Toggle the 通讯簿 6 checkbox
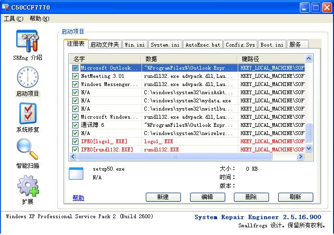The image size is (334, 235). pyautogui.click(x=75, y=125)
